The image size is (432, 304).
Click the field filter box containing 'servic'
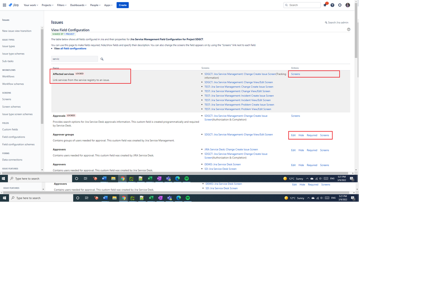(74, 59)
